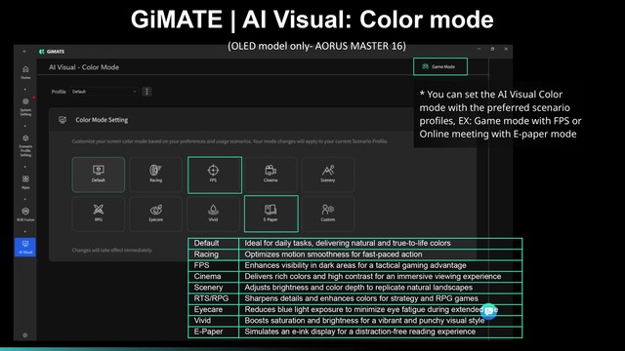This screenshot has height=351, width=625.
Task: Enable the Eyecare color mode
Action: click(x=156, y=214)
